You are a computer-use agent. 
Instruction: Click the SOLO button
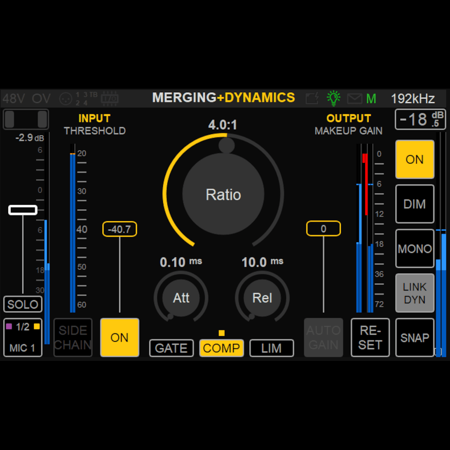coord(23,304)
